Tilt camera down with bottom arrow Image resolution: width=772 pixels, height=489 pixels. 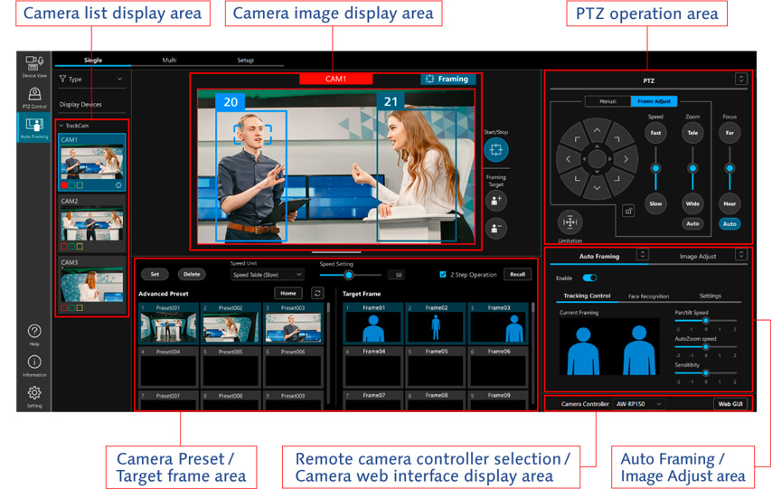(597, 188)
